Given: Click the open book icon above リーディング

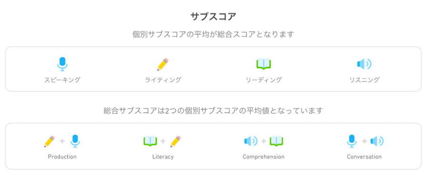Looking at the screenshot, I should point(264,64).
